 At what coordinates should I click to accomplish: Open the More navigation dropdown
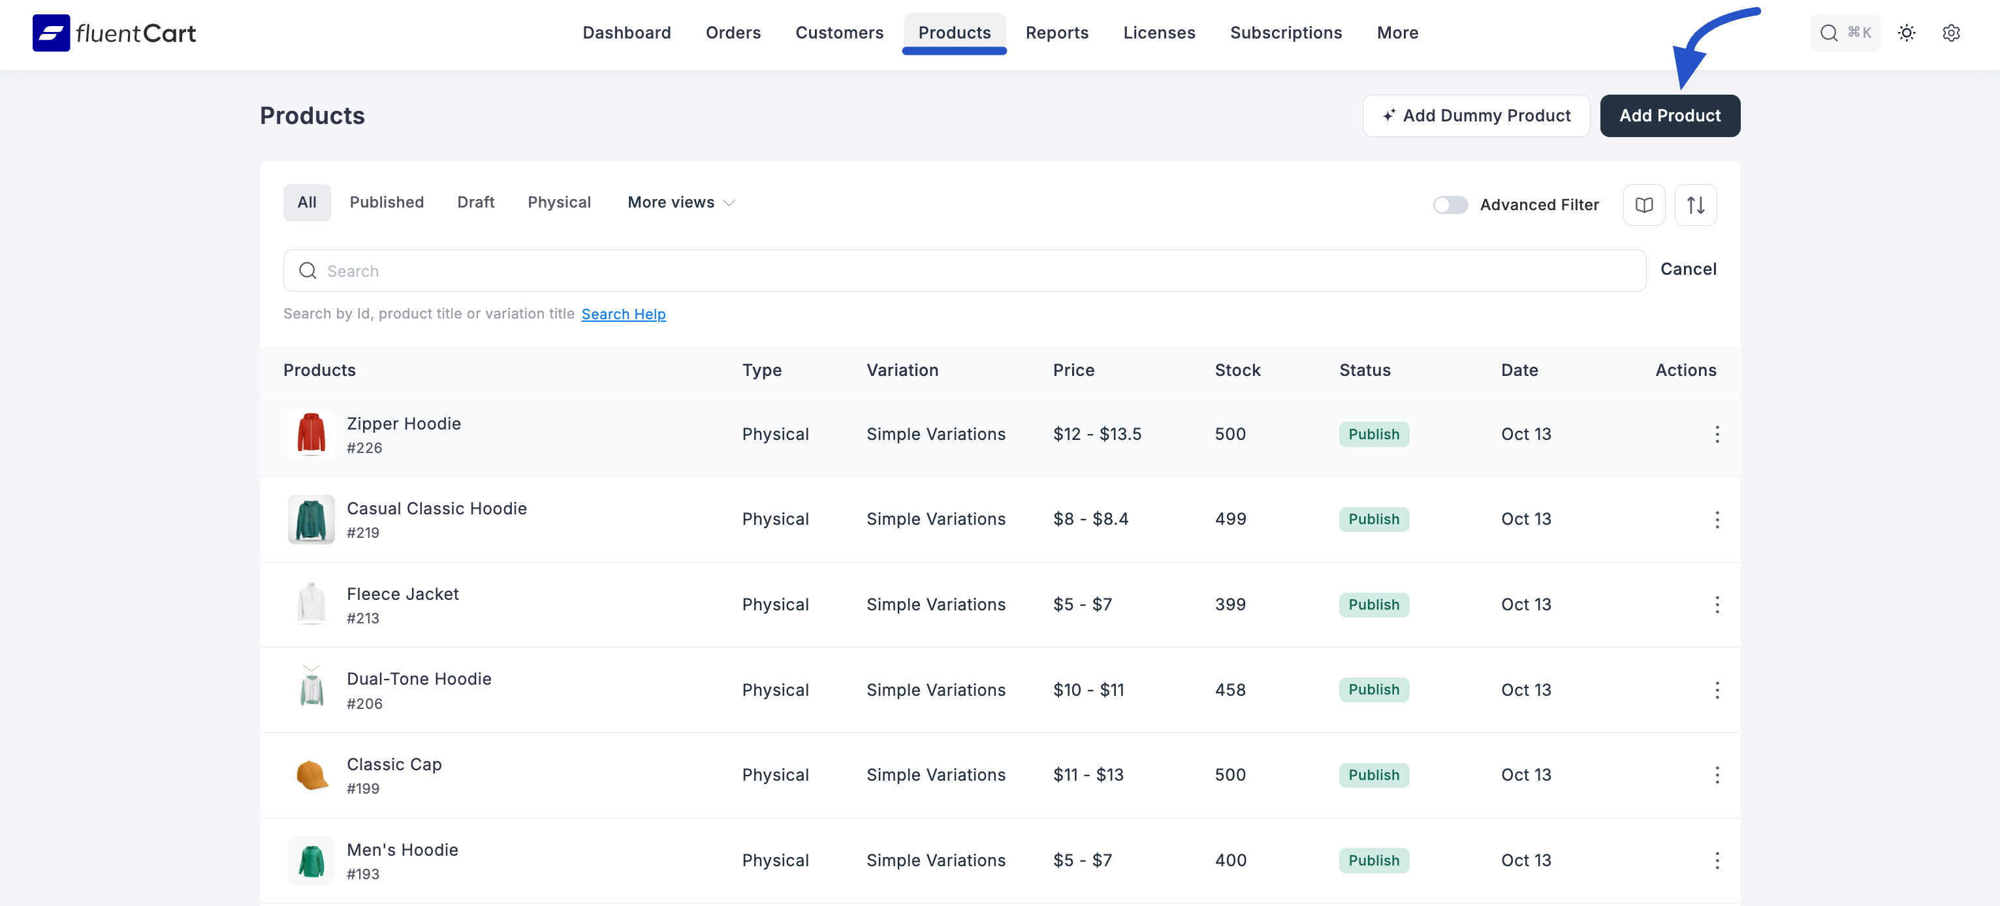[x=1397, y=33]
